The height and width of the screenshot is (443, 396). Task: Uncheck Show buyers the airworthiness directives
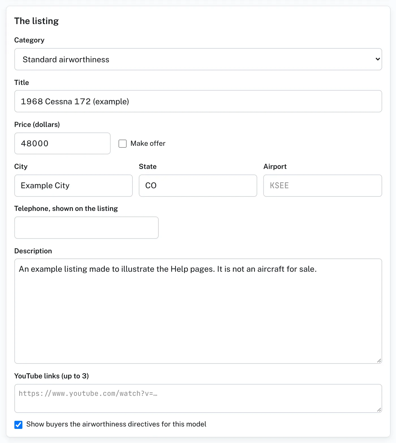[x=18, y=425]
